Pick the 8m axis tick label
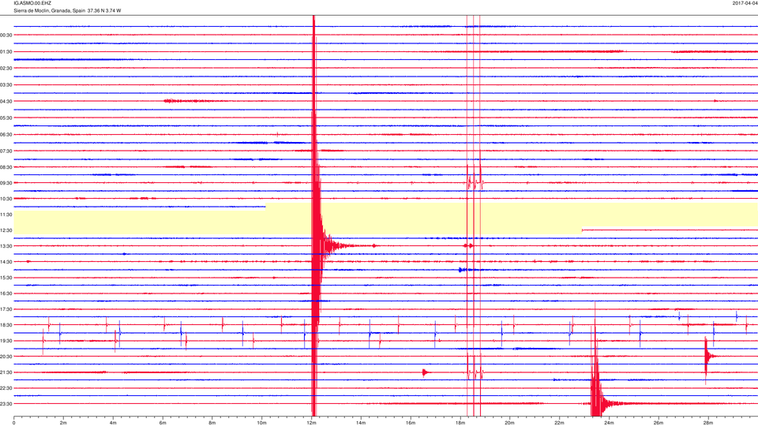 [212, 423]
